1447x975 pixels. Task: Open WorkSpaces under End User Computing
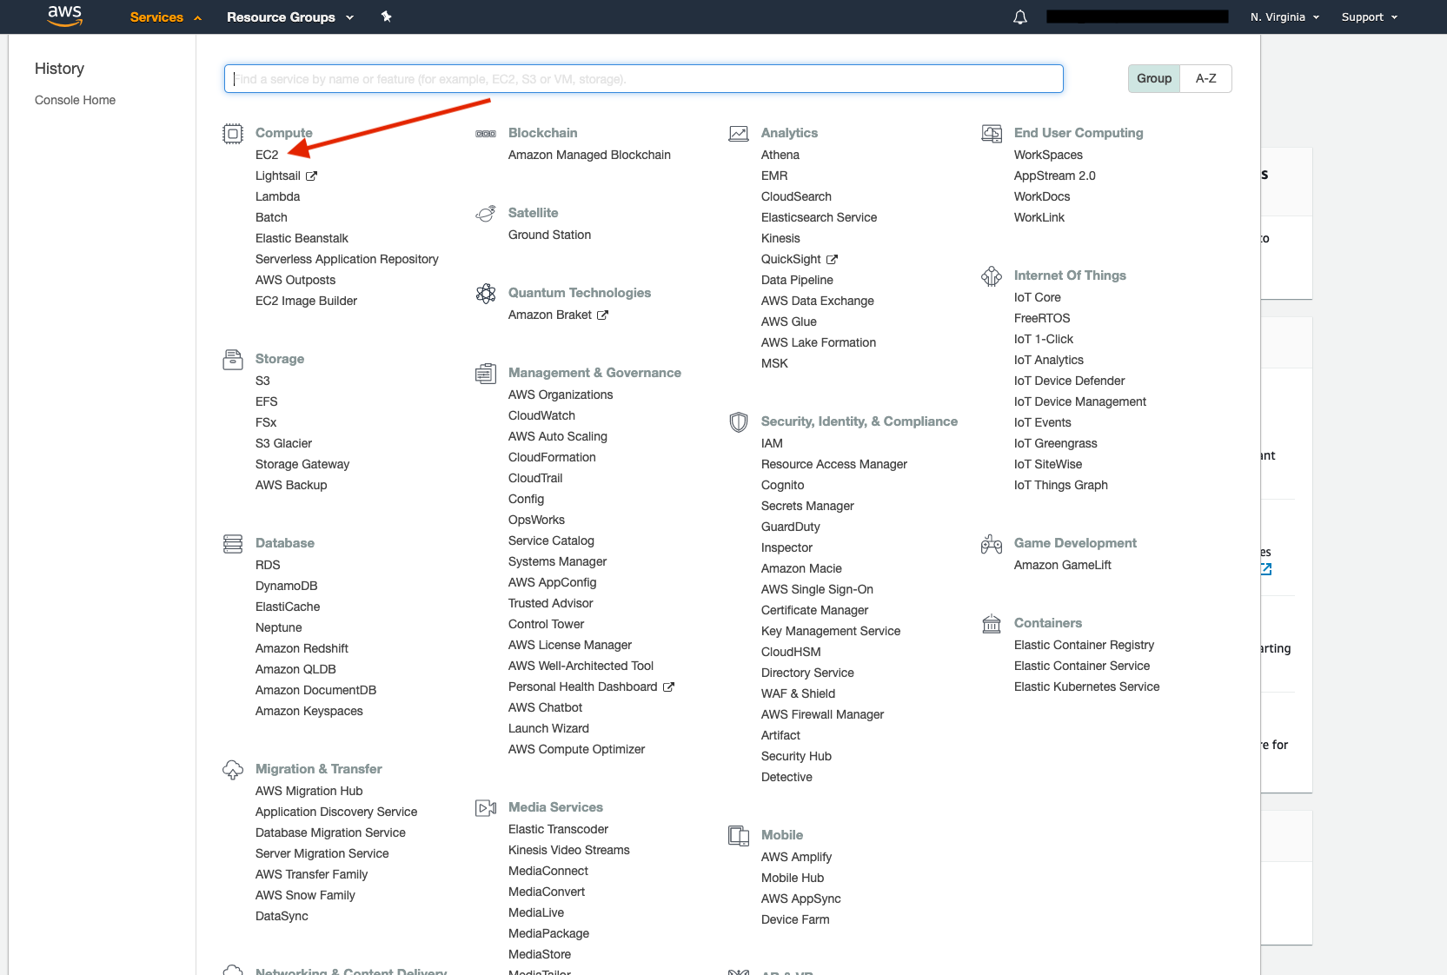click(1048, 155)
